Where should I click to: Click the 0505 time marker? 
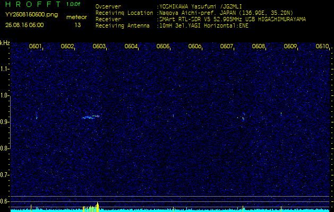[x=162, y=46]
